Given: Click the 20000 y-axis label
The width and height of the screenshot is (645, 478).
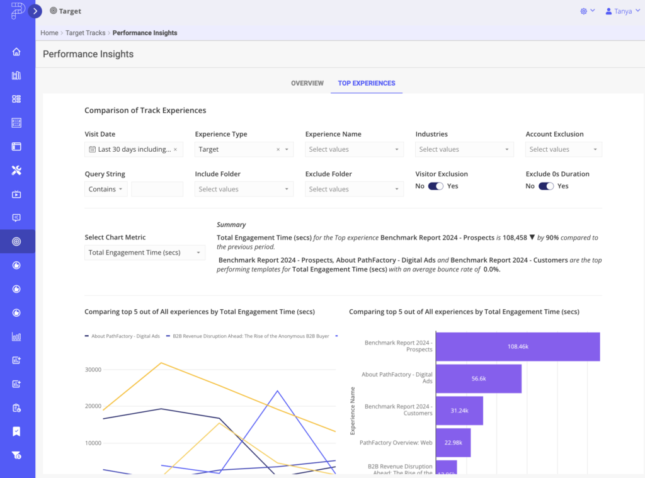Looking at the screenshot, I should coord(93,406).
